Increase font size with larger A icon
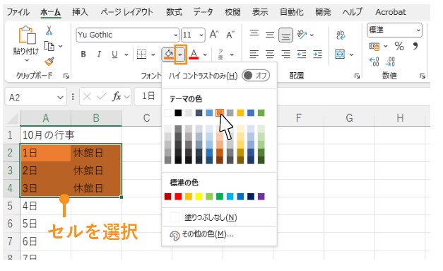The height and width of the screenshot is (271, 443). 214,35
